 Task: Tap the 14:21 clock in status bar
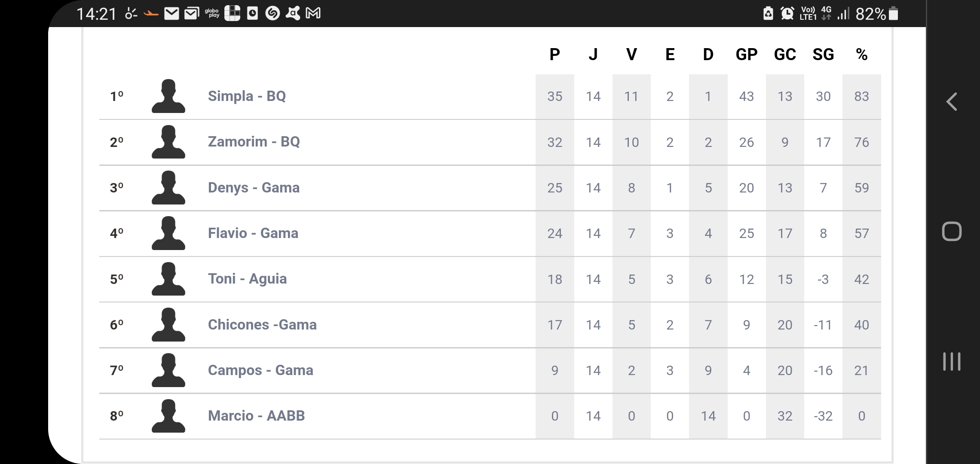pyautogui.click(x=96, y=14)
